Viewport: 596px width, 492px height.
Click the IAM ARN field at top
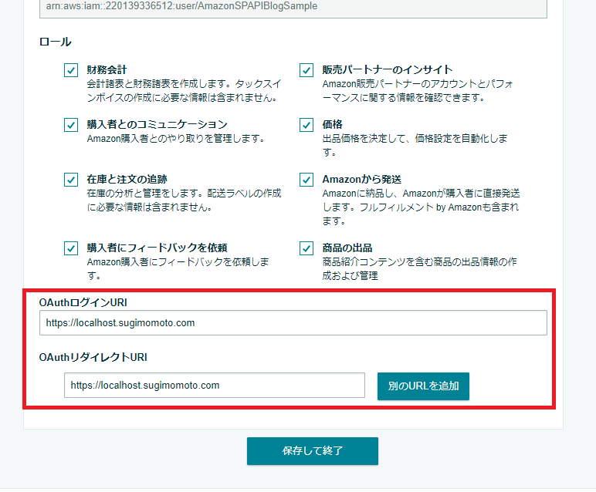click(x=293, y=8)
